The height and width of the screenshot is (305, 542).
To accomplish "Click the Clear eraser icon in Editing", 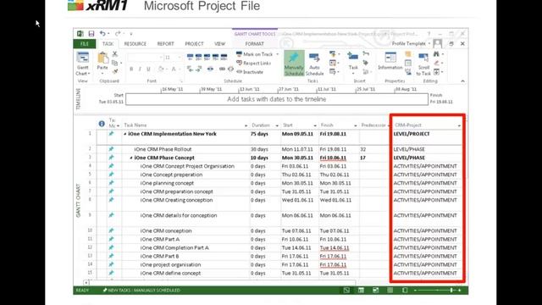I will click(x=437, y=63).
